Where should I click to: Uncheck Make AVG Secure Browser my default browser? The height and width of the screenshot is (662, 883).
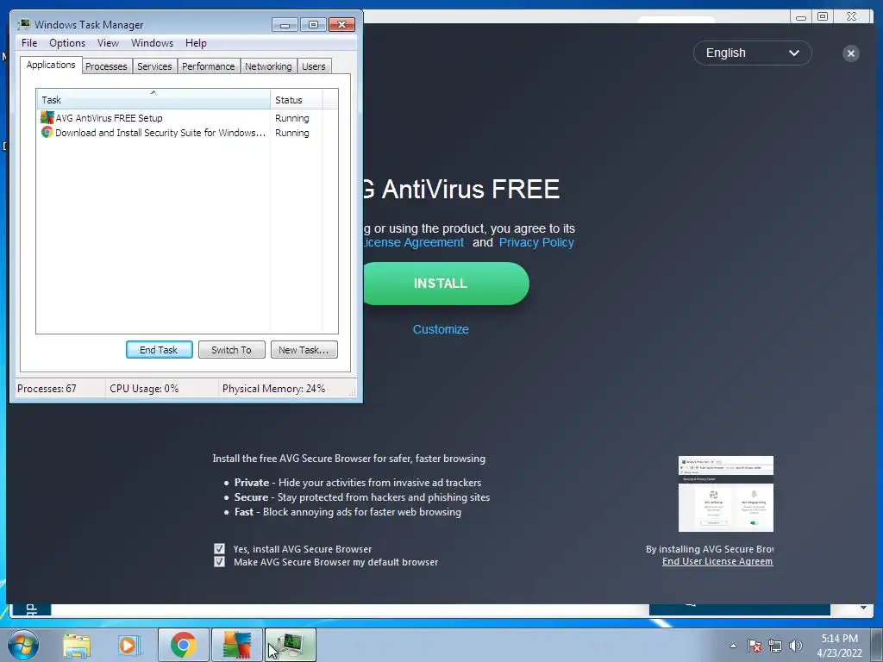(x=220, y=562)
